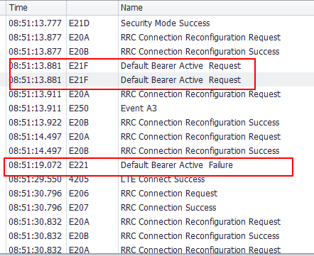Select RRC Connection Reconfiguration Success at 08:51:14.497
This screenshot has width=314, height=256.
pyautogui.click(x=157, y=151)
